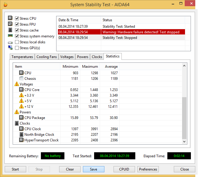Select the 'Stability Test: Stopped' log entry
Viewport: 200px width, 177px height.
tap(121, 37)
